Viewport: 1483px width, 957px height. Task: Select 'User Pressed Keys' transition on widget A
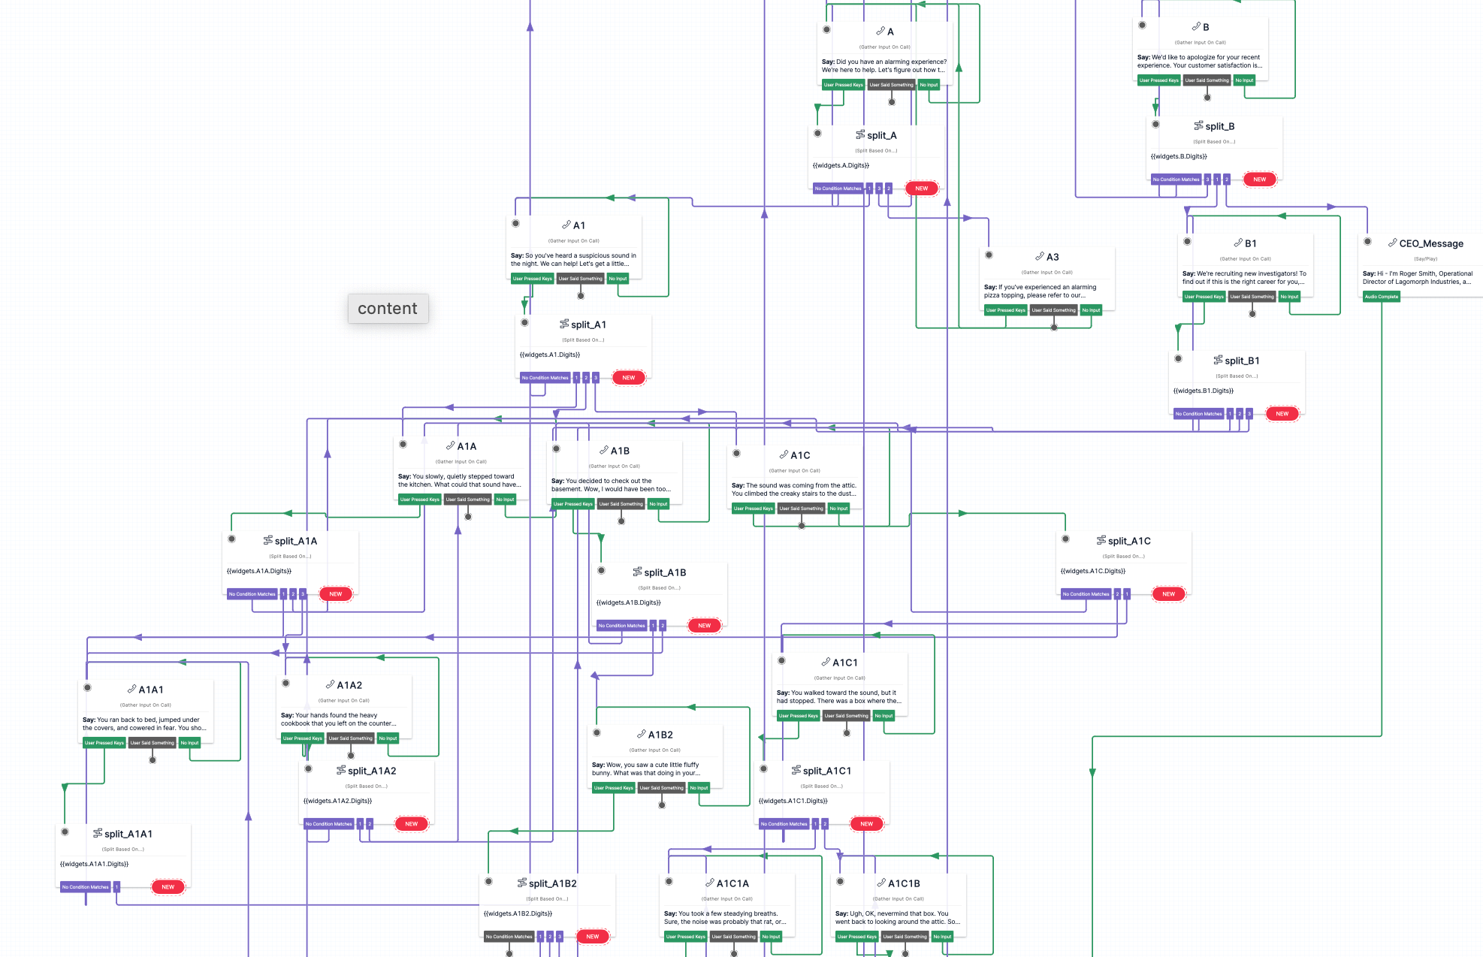tap(843, 85)
